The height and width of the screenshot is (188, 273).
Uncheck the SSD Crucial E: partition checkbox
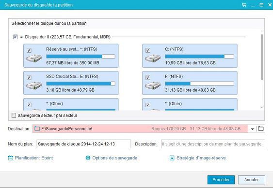click(x=29, y=78)
